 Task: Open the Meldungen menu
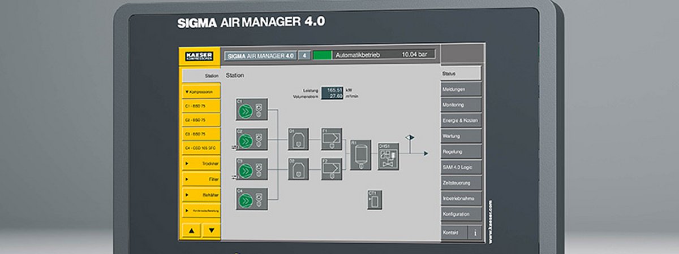coord(461,89)
